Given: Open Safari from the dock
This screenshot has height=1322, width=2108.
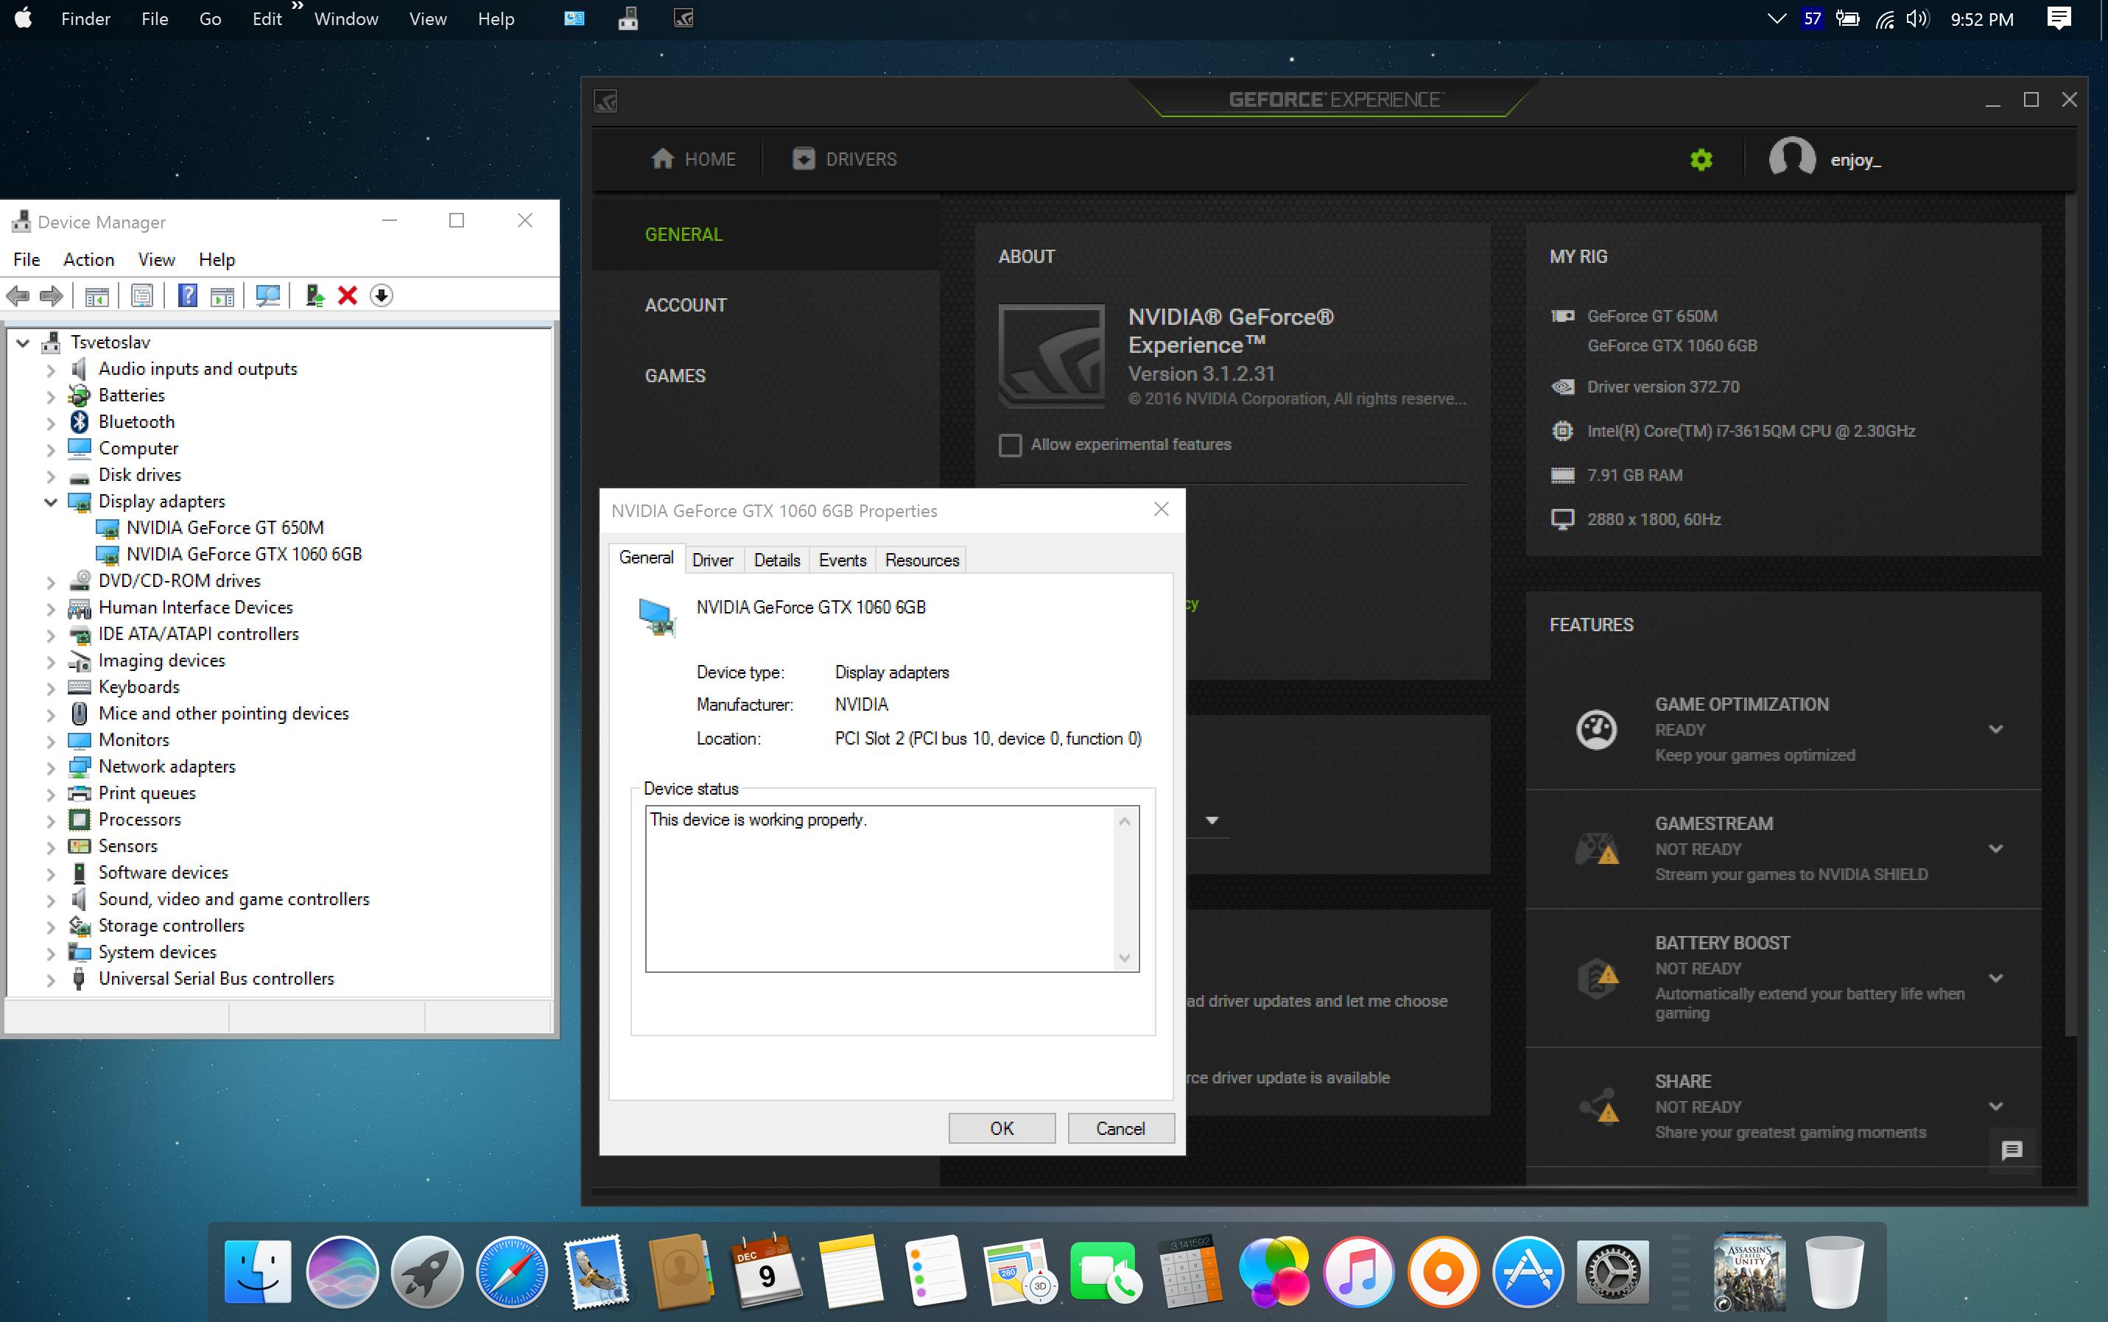Looking at the screenshot, I should (511, 1272).
